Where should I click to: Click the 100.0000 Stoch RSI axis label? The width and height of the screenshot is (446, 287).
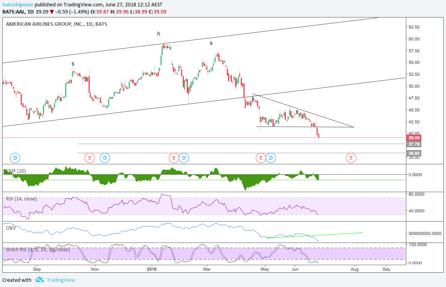417,245
